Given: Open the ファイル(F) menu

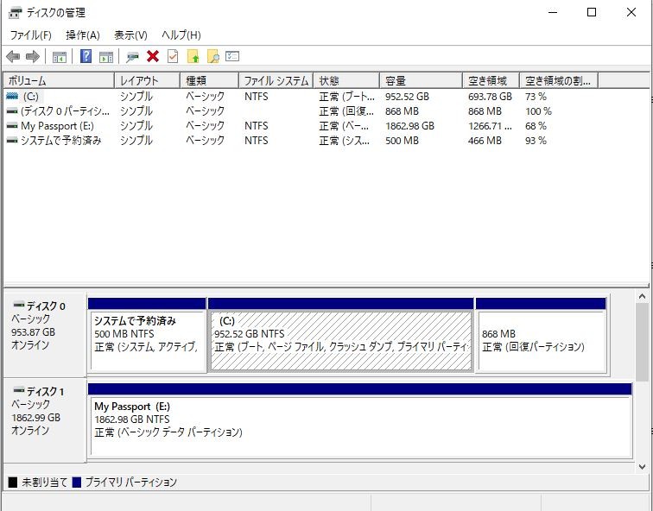Looking at the screenshot, I should click(x=31, y=35).
